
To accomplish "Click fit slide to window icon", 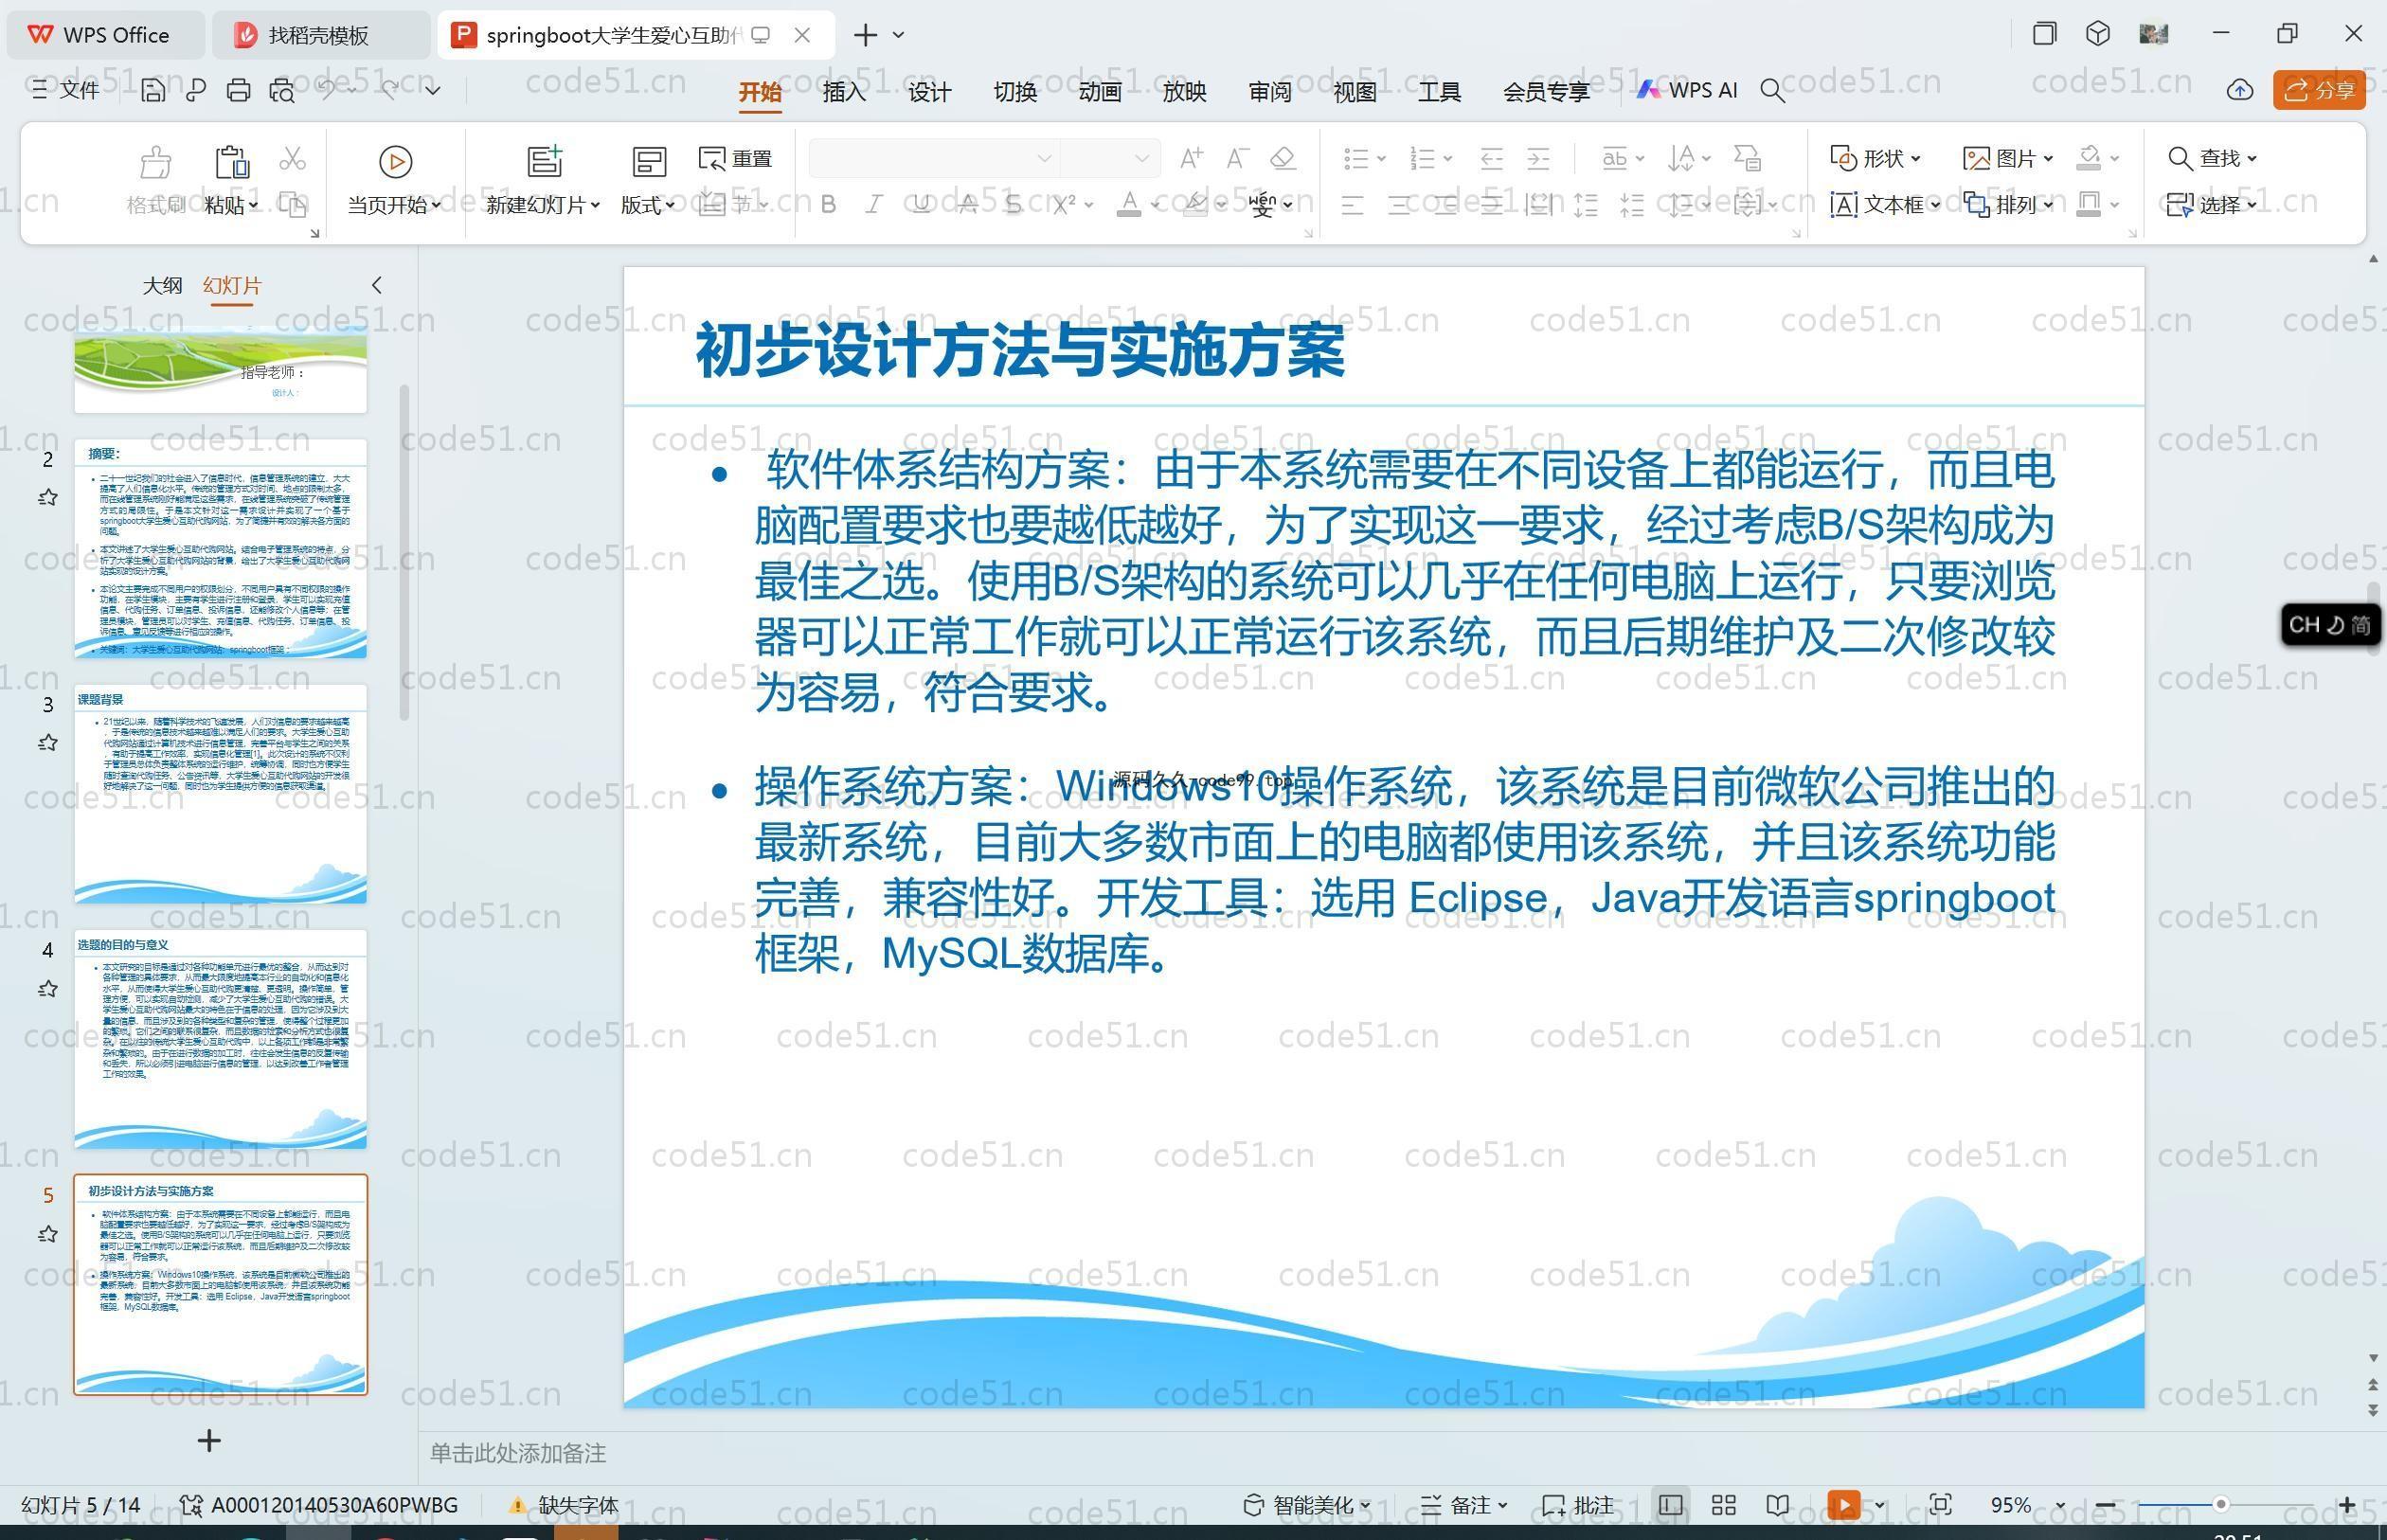I will tap(1940, 1505).
